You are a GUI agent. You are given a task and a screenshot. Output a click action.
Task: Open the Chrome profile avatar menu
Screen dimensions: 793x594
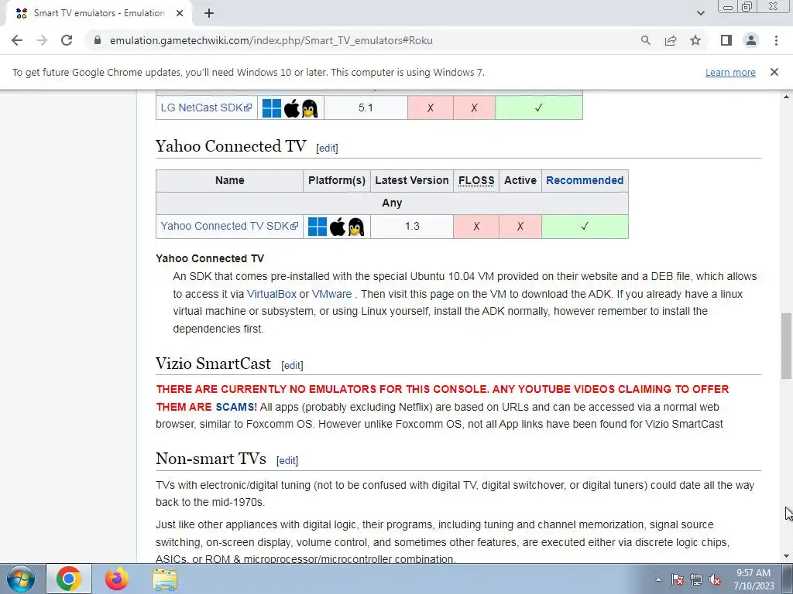tap(751, 40)
